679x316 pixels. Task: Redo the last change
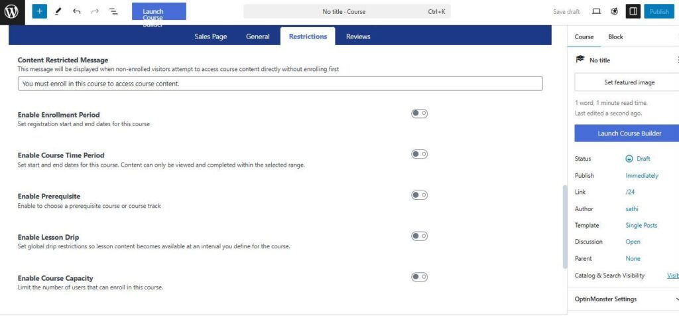(x=95, y=12)
